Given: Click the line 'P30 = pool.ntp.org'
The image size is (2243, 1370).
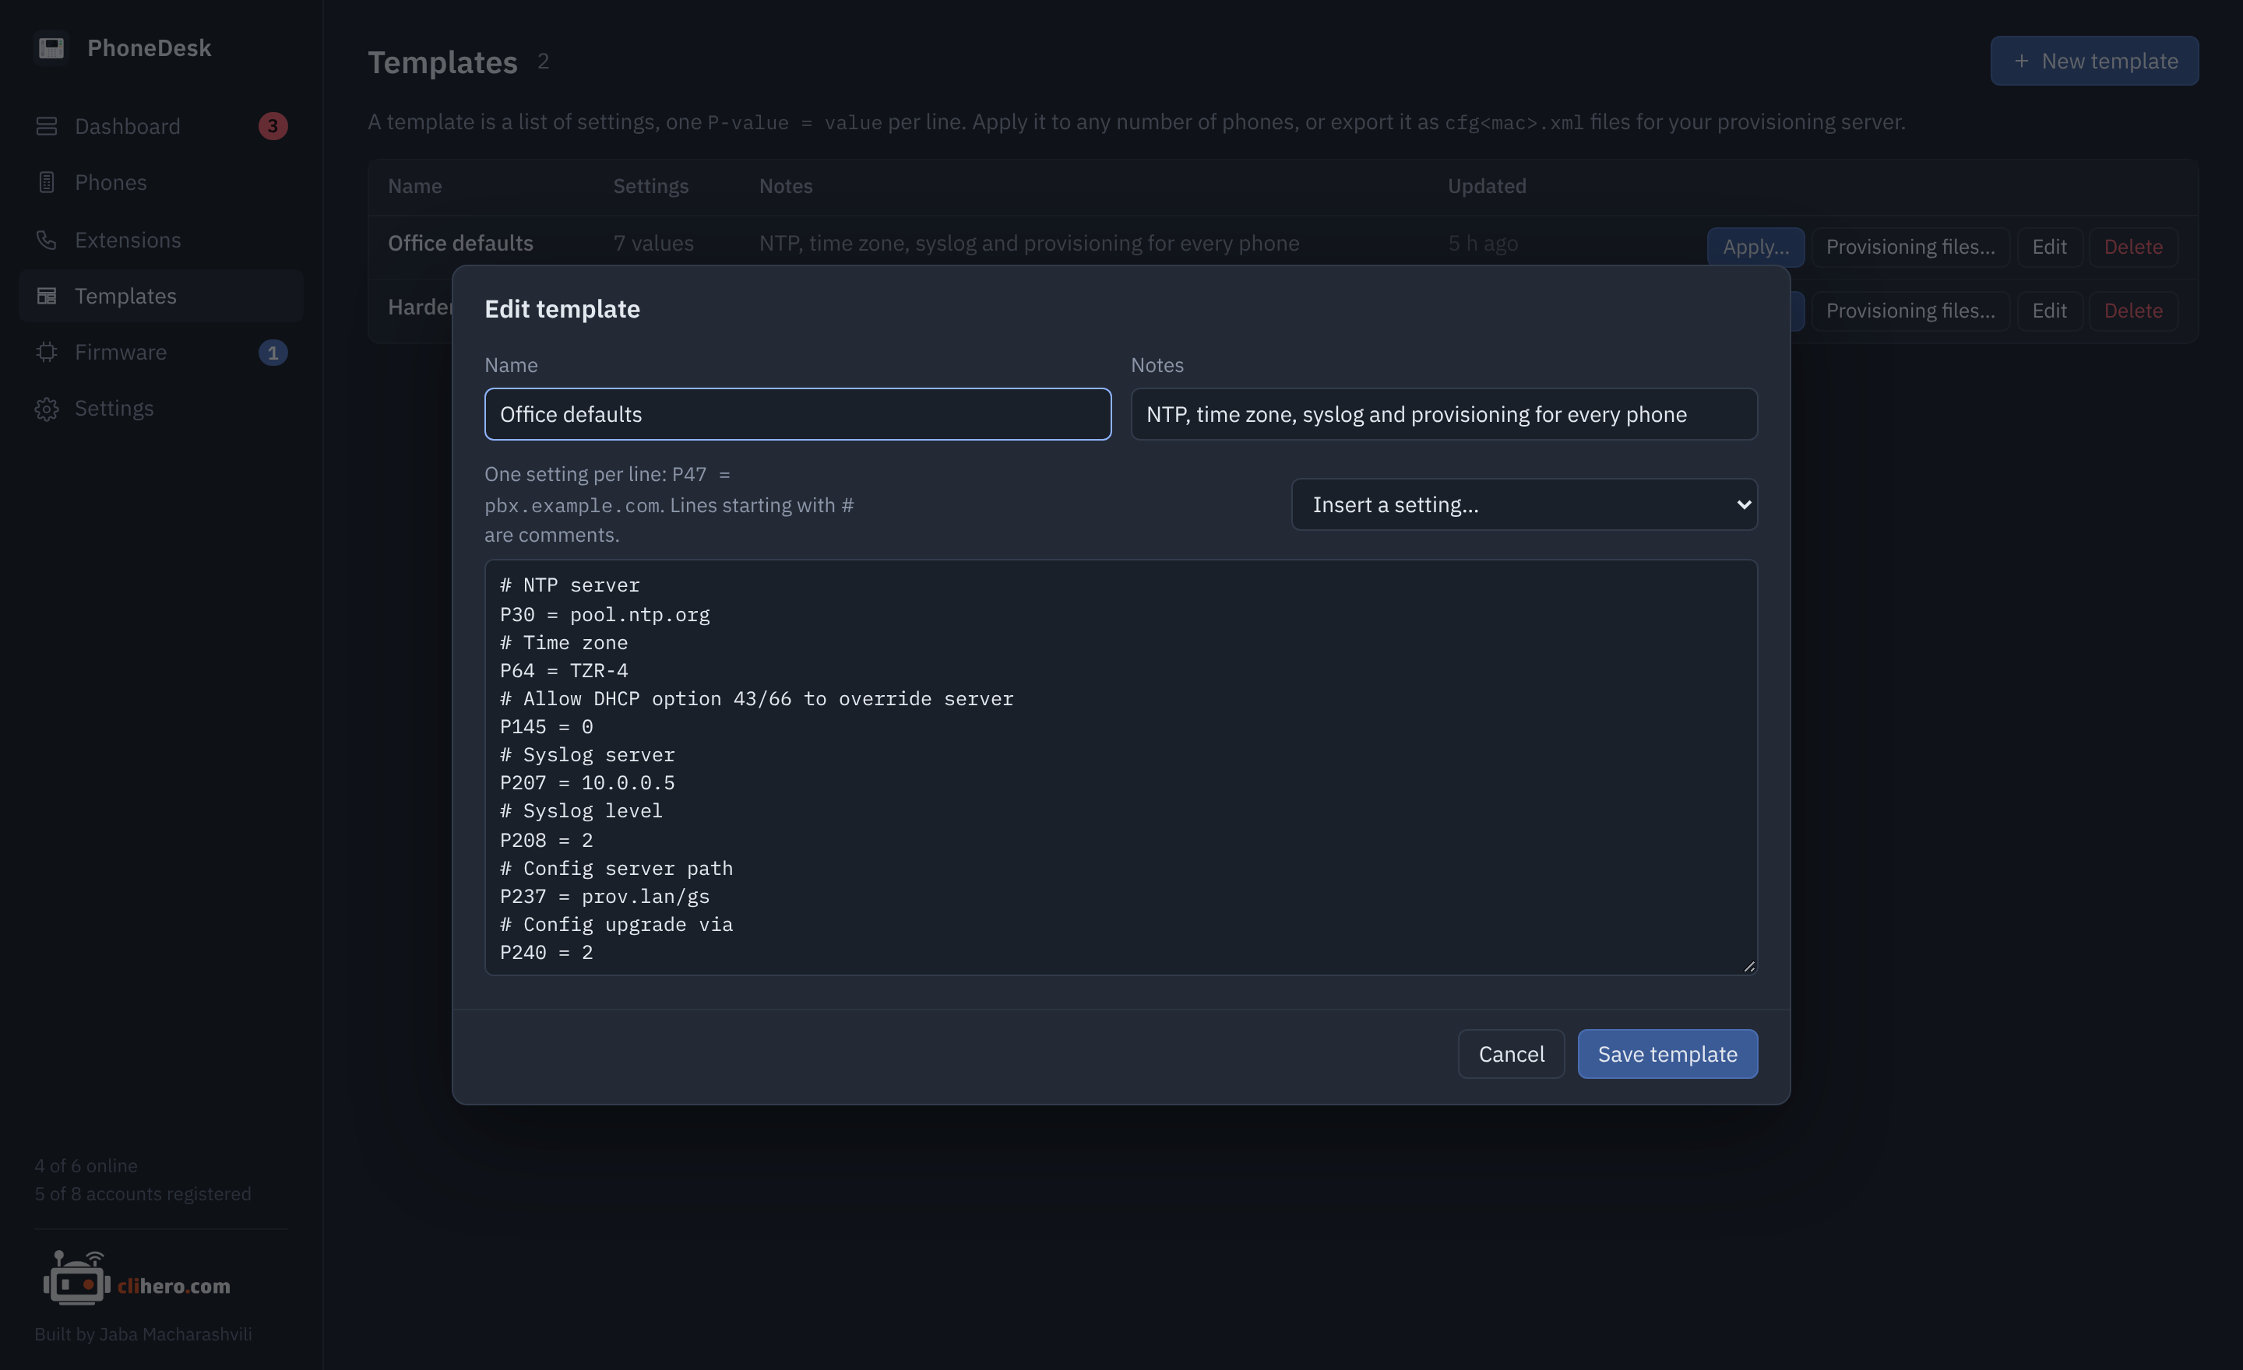Looking at the screenshot, I should click(604, 614).
